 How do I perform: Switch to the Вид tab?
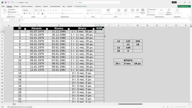pyautogui.click(x=64, y=6)
